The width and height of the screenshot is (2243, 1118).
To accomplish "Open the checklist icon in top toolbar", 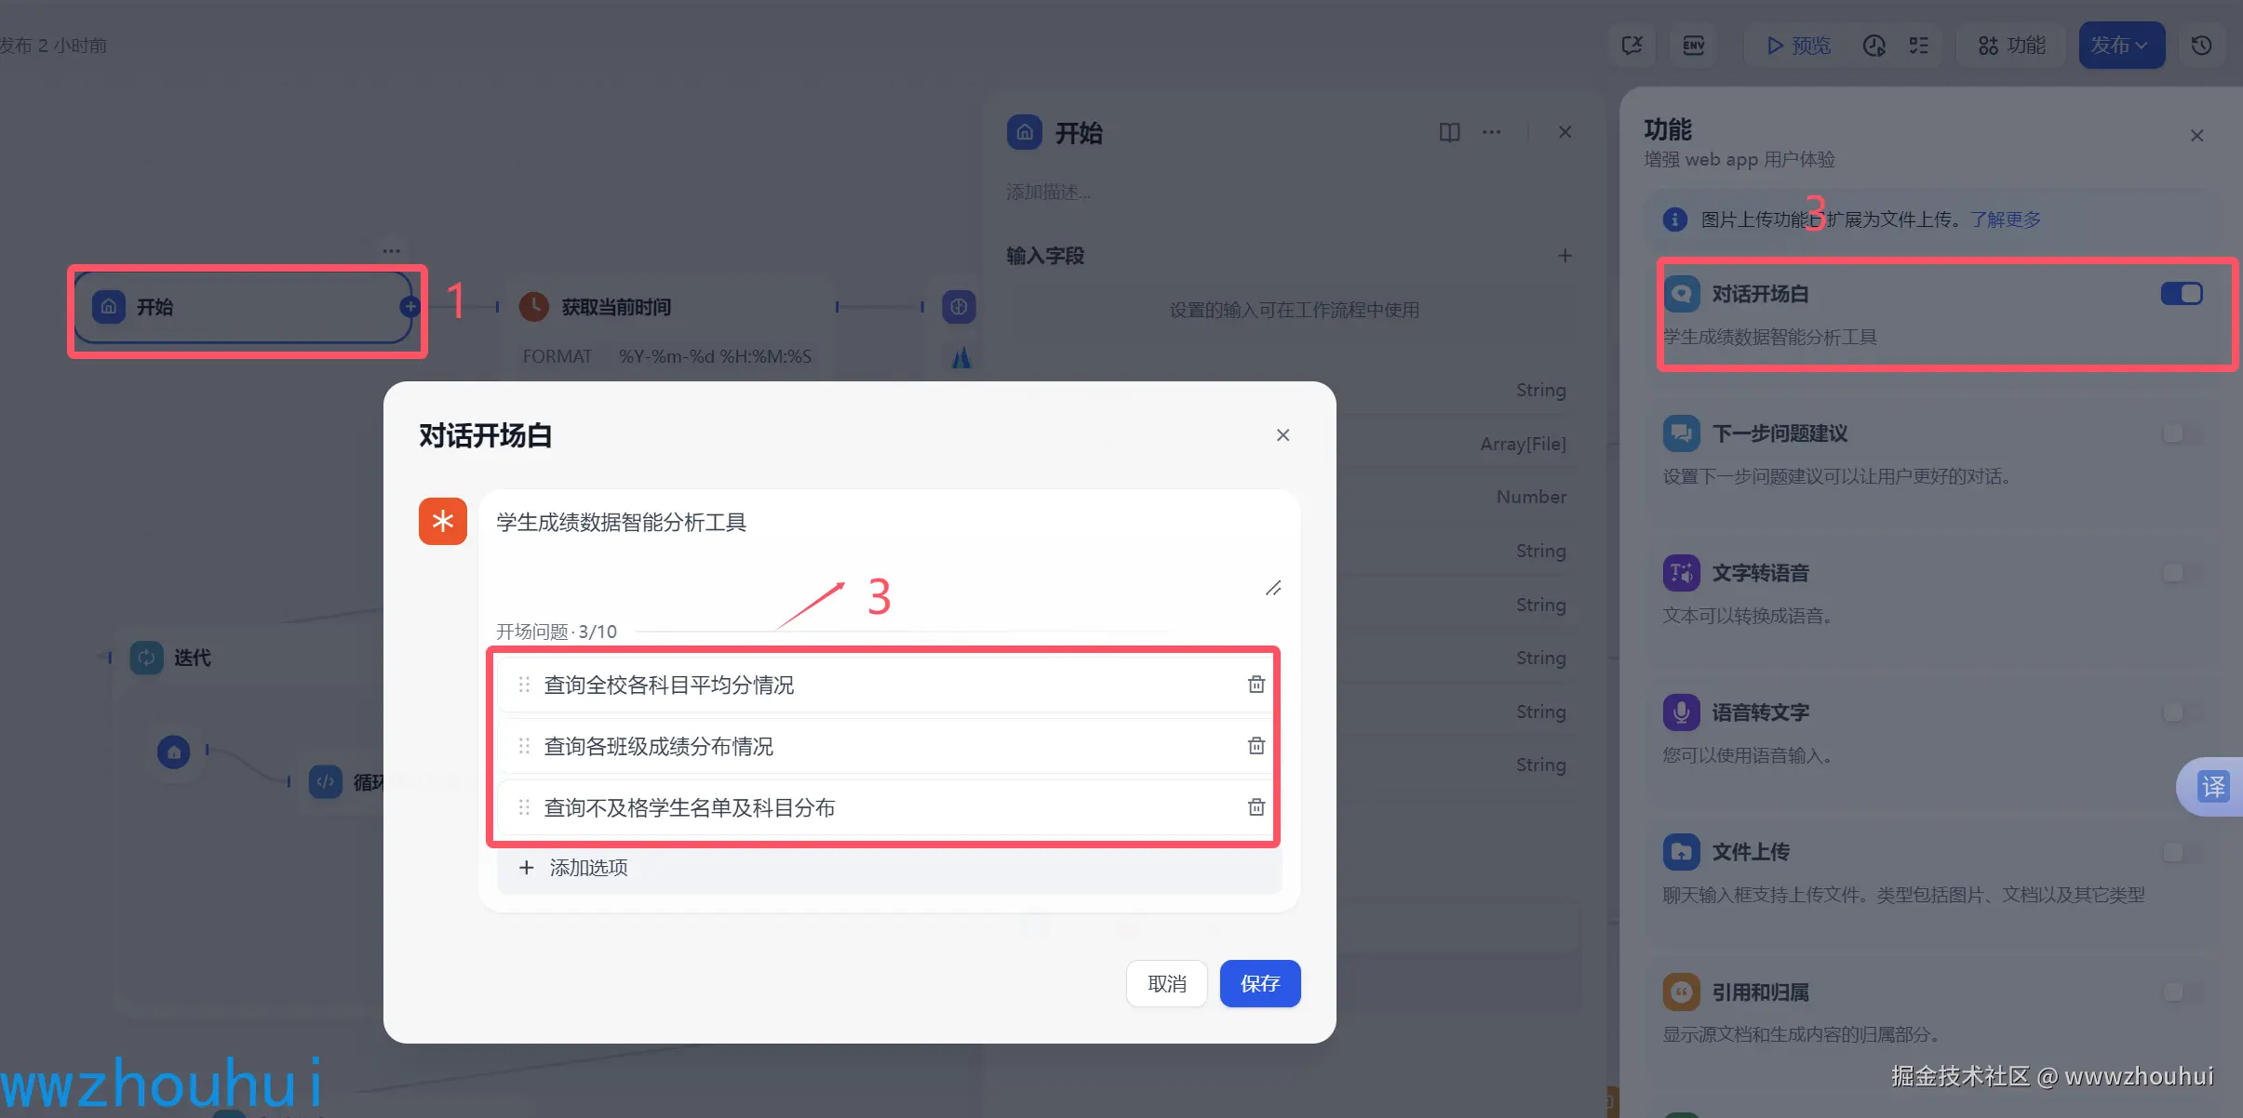I will [1918, 46].
